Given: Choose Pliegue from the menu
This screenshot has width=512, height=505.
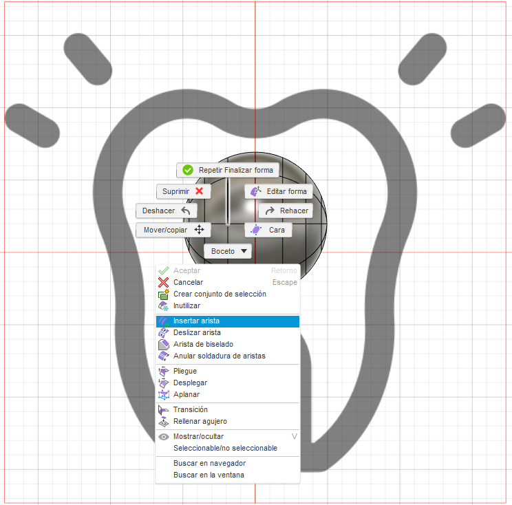Looking at the screenshot, I should point(228,372).
